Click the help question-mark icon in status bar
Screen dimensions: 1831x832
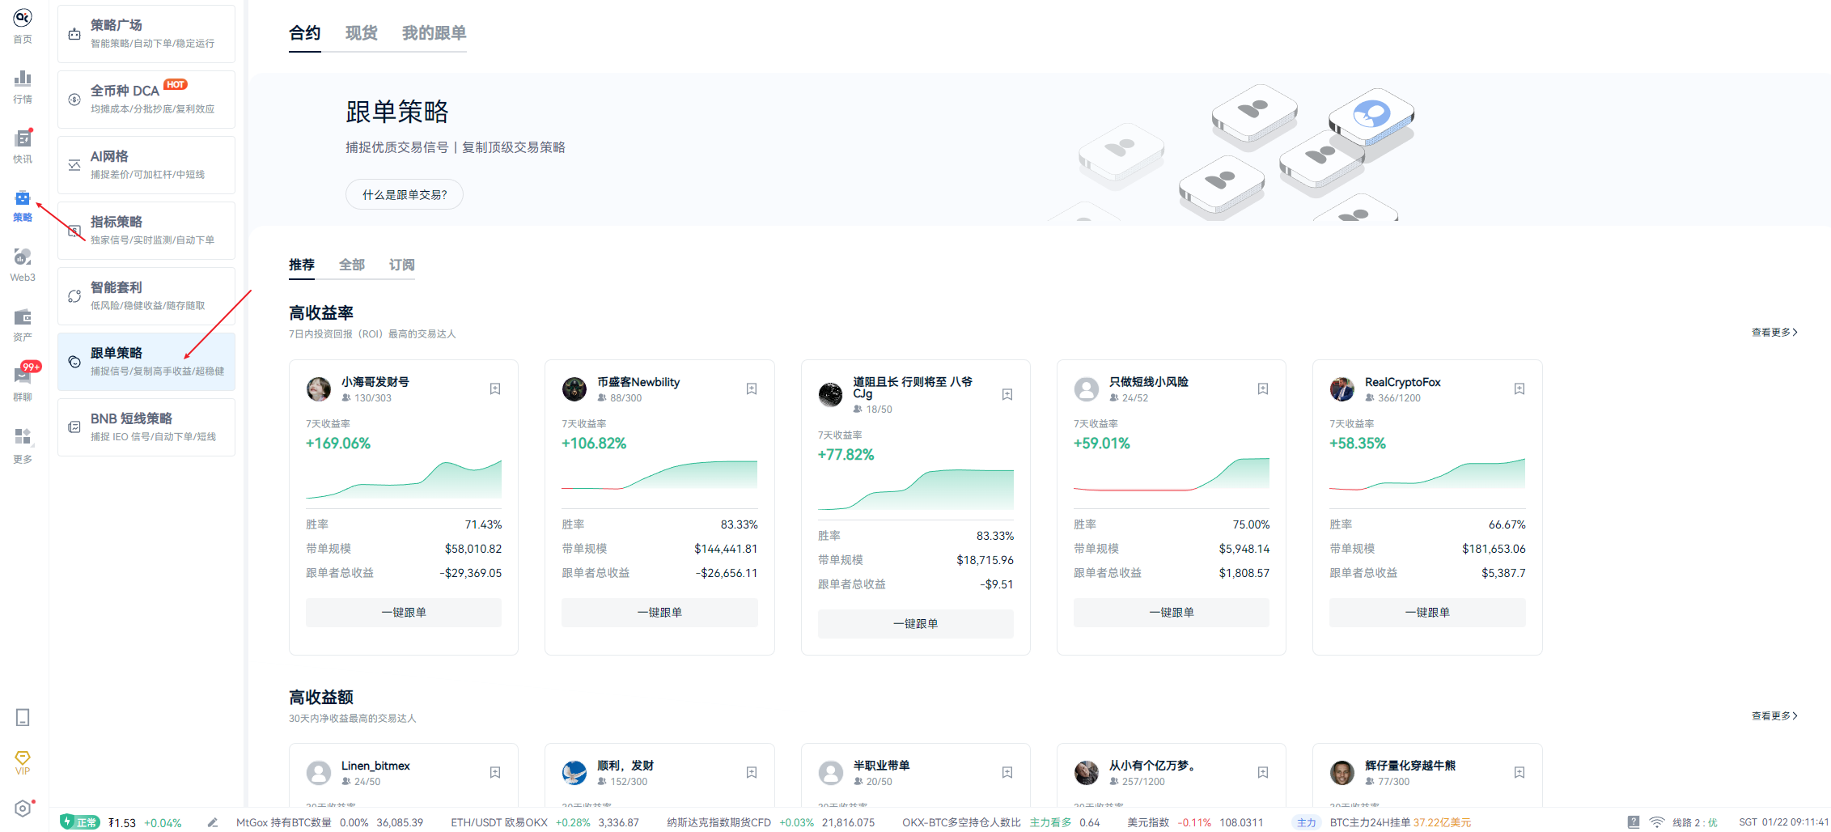pos(1634,822)
